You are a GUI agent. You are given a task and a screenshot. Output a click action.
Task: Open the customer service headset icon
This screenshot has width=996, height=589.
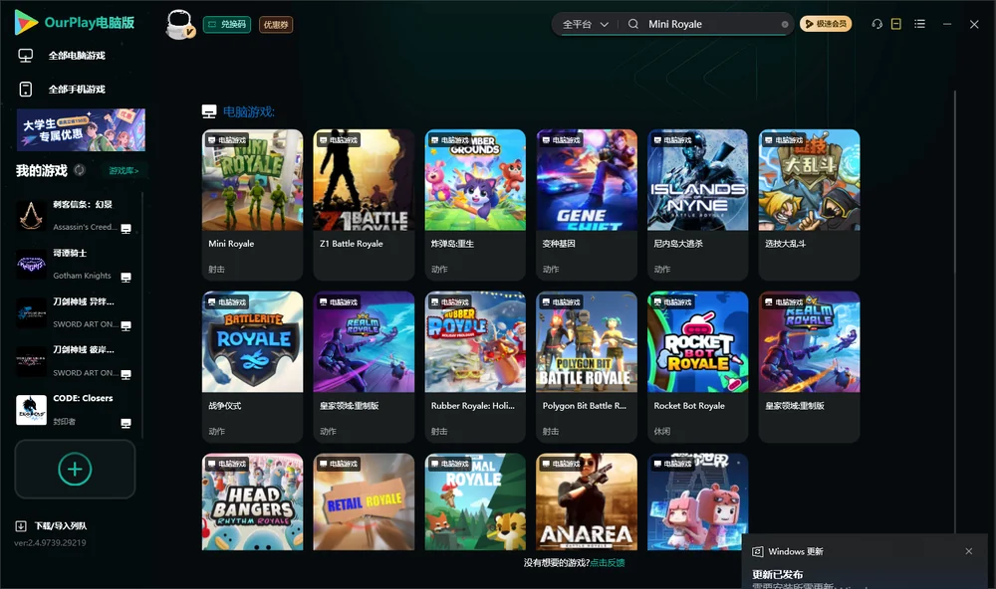point(876,24)
